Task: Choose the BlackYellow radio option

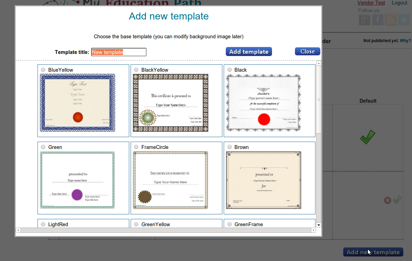Action: tap(136, 70)
